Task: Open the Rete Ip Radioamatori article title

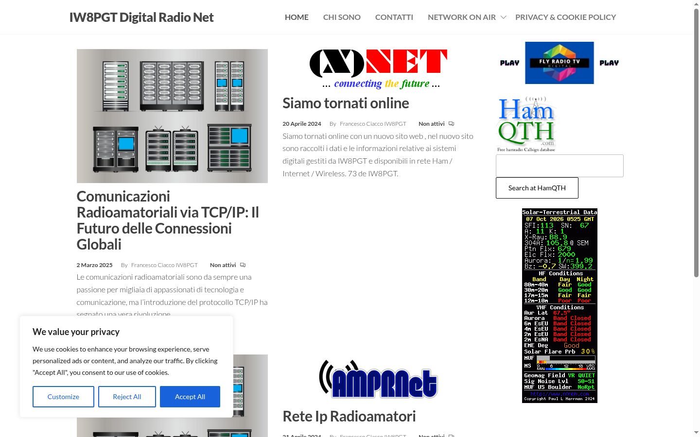Action: click(x=349, y=416)
